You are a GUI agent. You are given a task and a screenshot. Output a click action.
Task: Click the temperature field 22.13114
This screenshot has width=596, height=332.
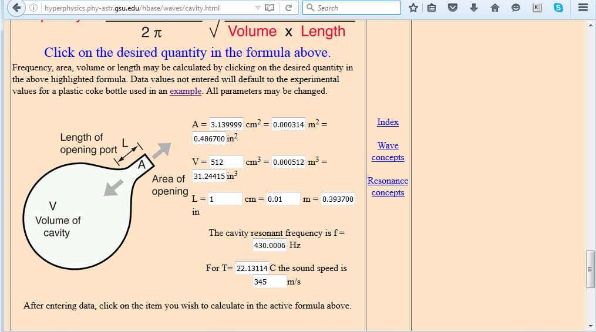click(x=252, y=268)
